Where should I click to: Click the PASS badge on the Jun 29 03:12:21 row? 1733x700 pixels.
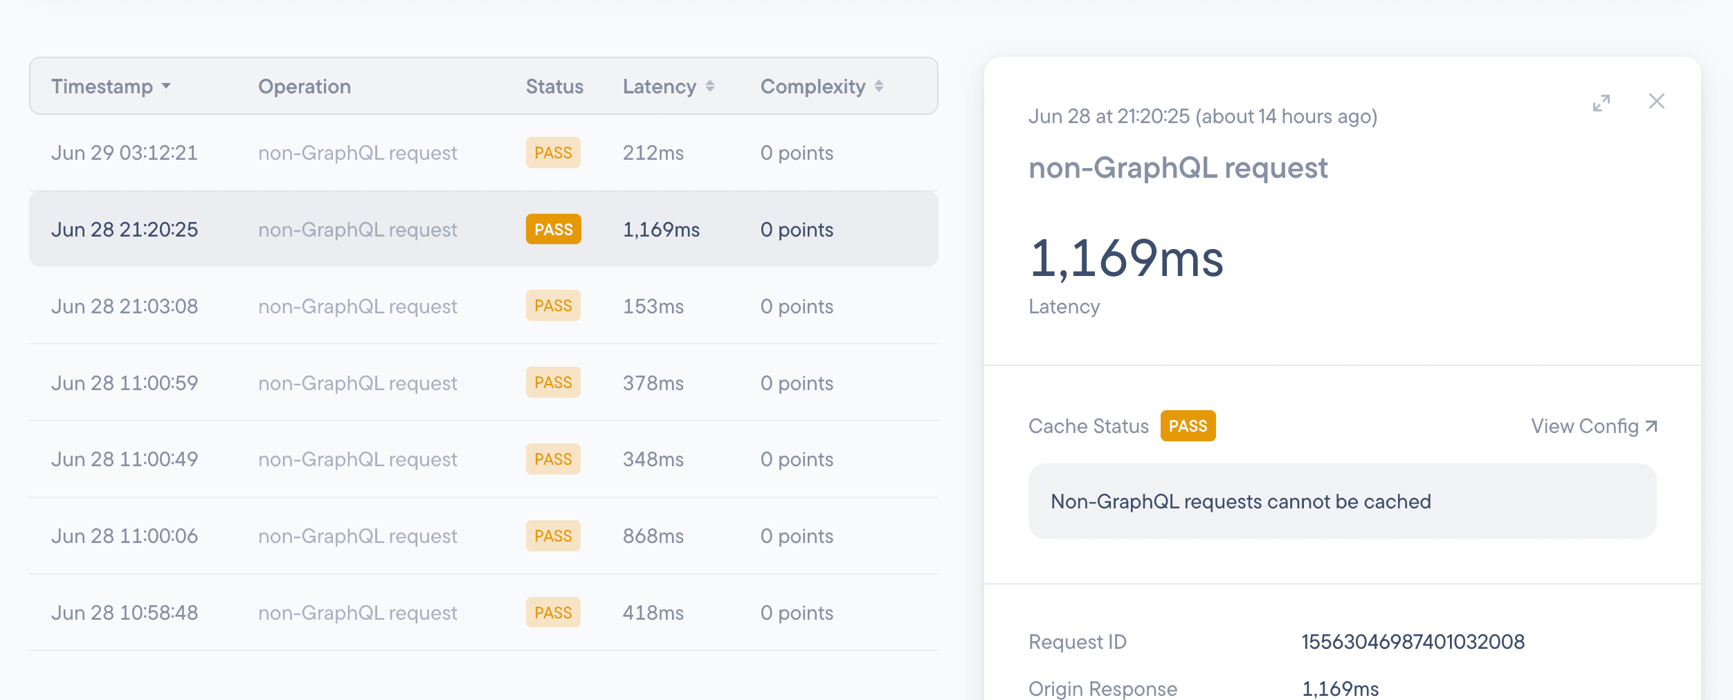[x=553, y=152]
